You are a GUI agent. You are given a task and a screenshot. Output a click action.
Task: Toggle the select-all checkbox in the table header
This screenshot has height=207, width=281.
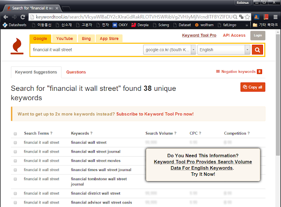click(x=15, y=134)
